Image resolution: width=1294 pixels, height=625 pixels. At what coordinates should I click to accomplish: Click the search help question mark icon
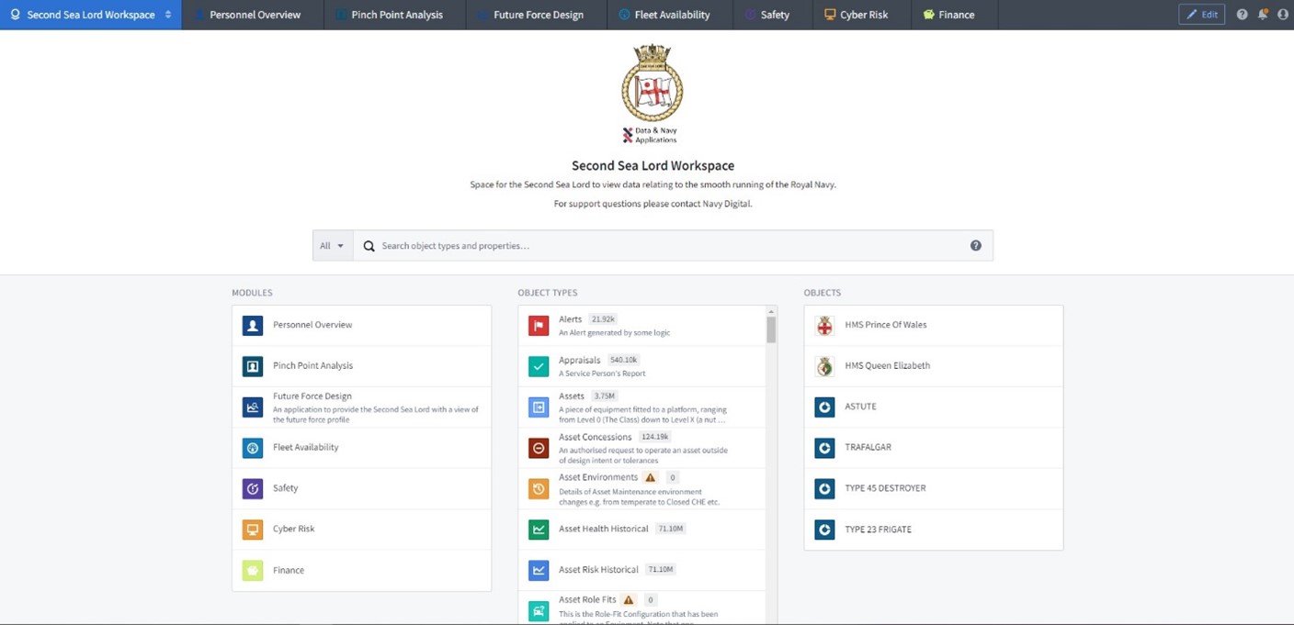point(976,246)
